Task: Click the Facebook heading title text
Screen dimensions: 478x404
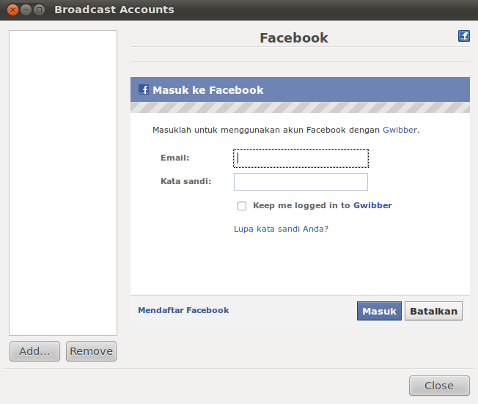Action: pyautogui.click(x=294, y=38)
